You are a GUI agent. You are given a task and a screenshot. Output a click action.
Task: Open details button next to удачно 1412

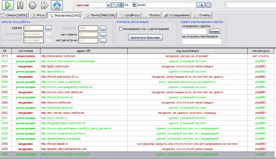(x=48, y=28)
